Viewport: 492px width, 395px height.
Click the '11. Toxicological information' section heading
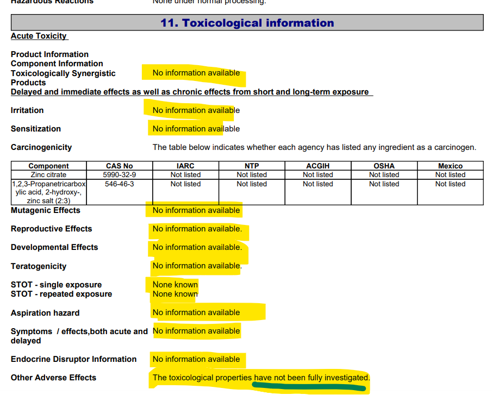pos(247,23)
